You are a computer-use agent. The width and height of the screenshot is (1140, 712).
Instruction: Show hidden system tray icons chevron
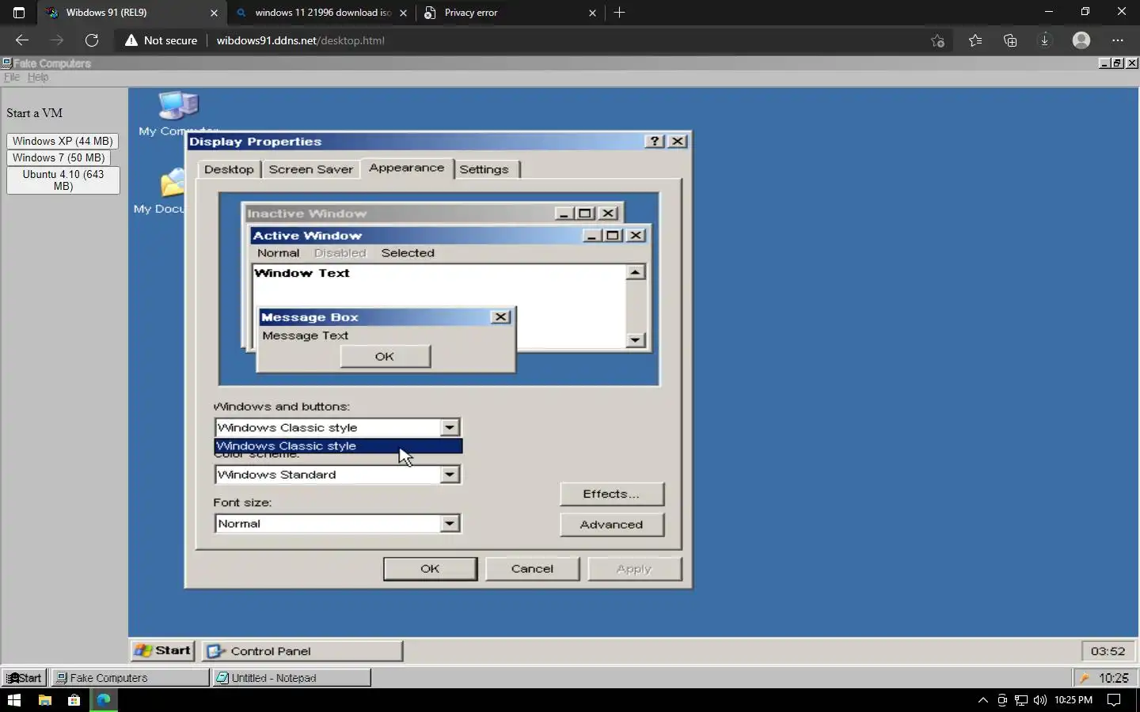click(983, 700)
